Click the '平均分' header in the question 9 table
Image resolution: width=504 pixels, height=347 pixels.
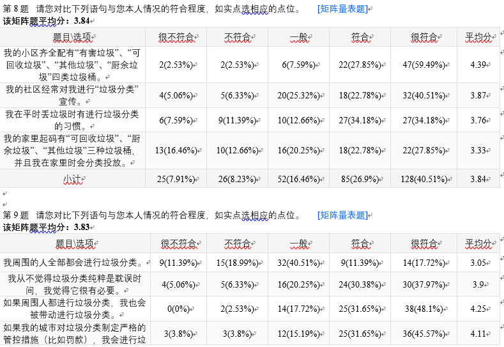pos(478,243)
